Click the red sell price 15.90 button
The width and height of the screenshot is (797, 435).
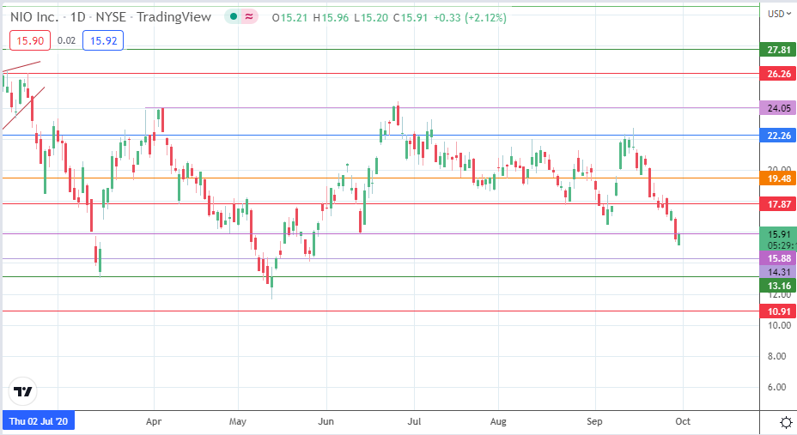tap(30, 40)
